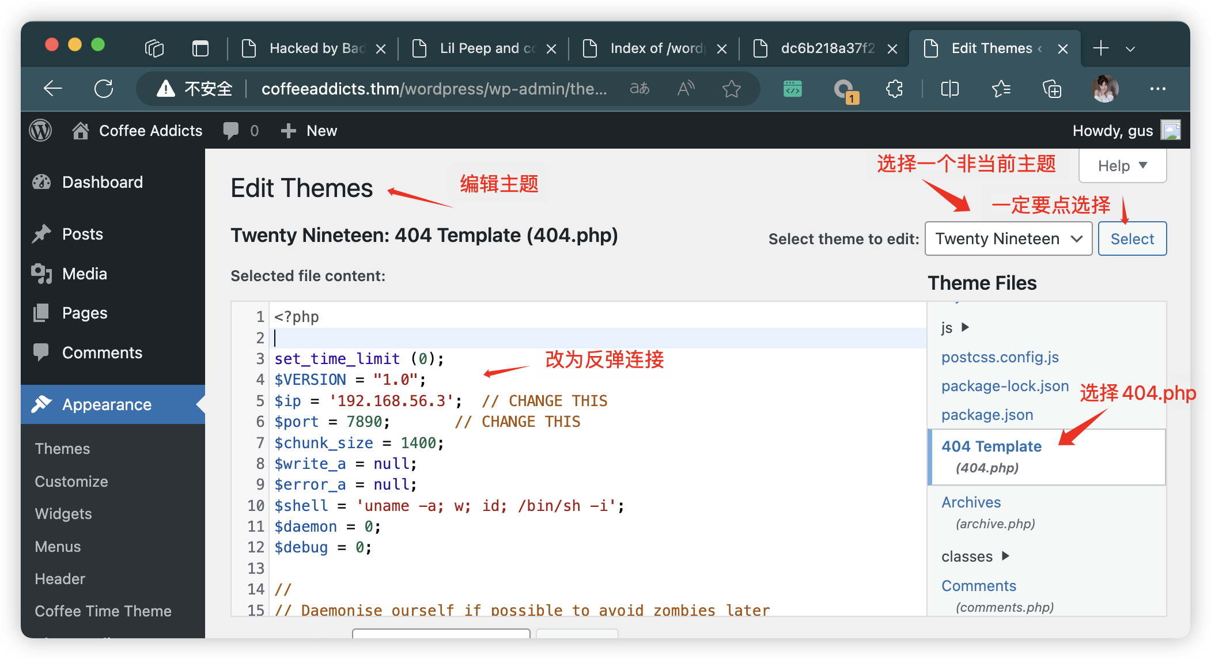Open package.json theme file
Screen dimensions: 1211x659
(x=987, y=415)
